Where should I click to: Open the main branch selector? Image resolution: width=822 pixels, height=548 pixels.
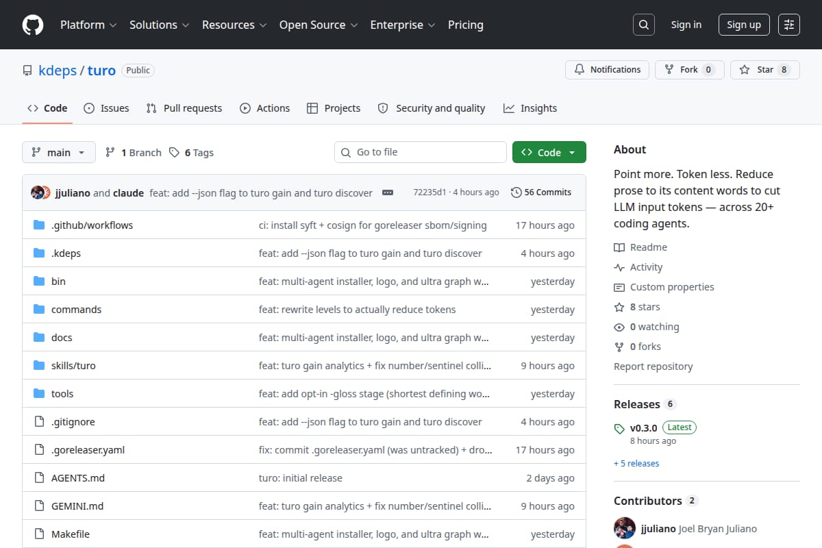[58, 152]
